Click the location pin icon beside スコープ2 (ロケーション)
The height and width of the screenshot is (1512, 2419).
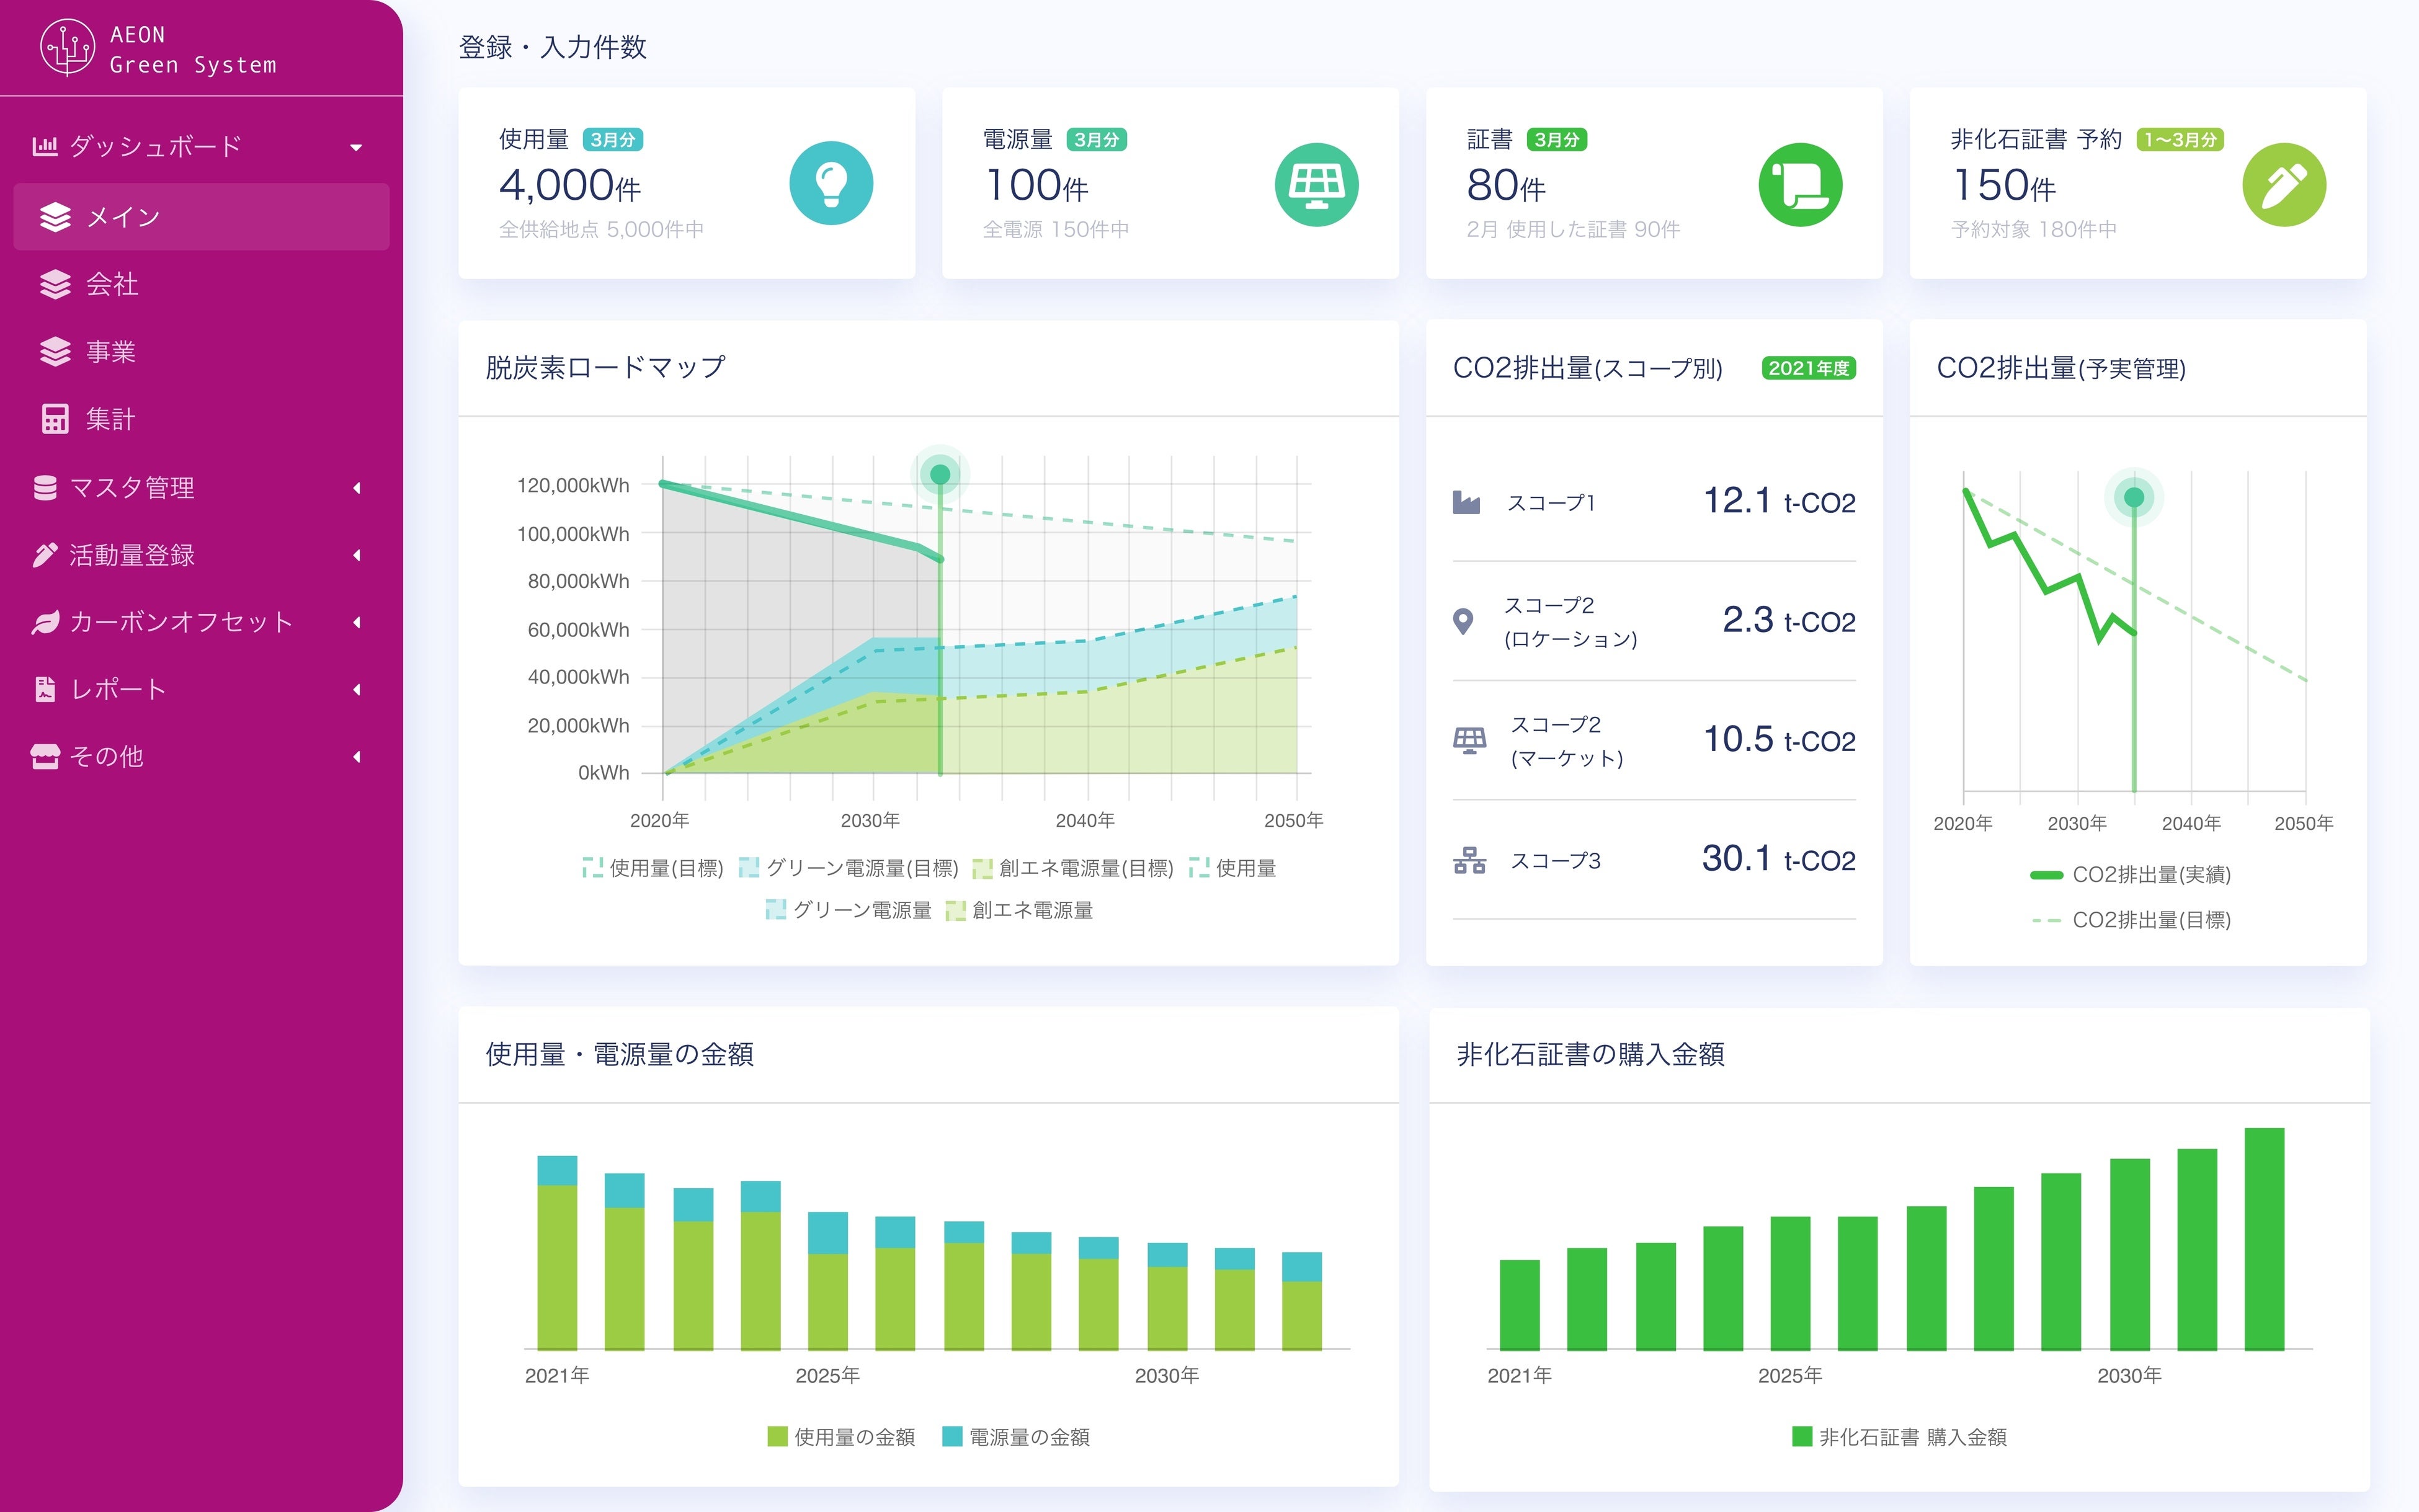(x=1463, y=621)
